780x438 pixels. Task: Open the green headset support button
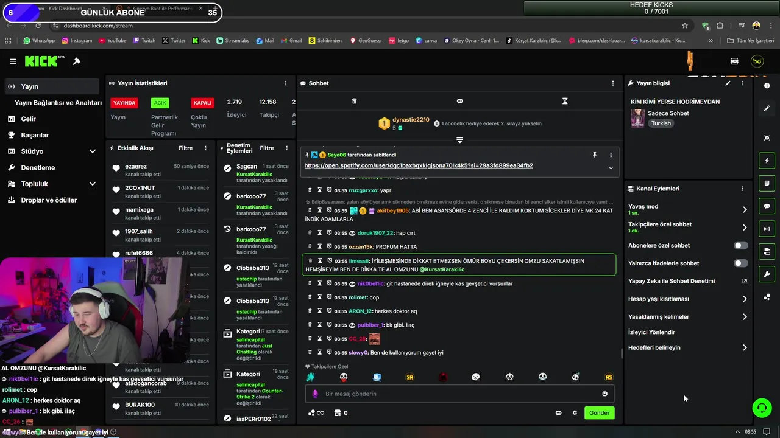coord(762,408)
